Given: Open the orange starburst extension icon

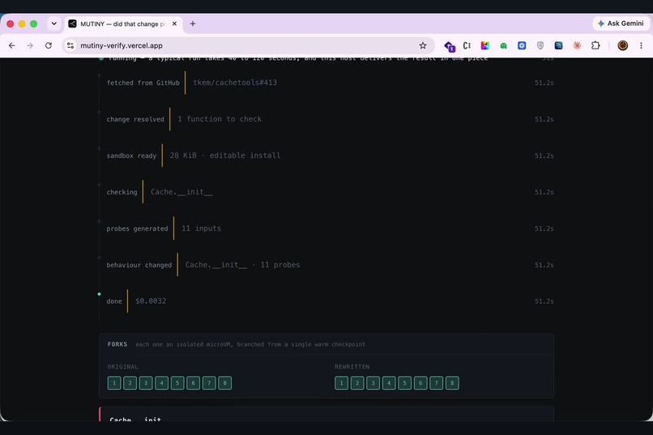Looking at the screenshot, I should pos(577,45).
